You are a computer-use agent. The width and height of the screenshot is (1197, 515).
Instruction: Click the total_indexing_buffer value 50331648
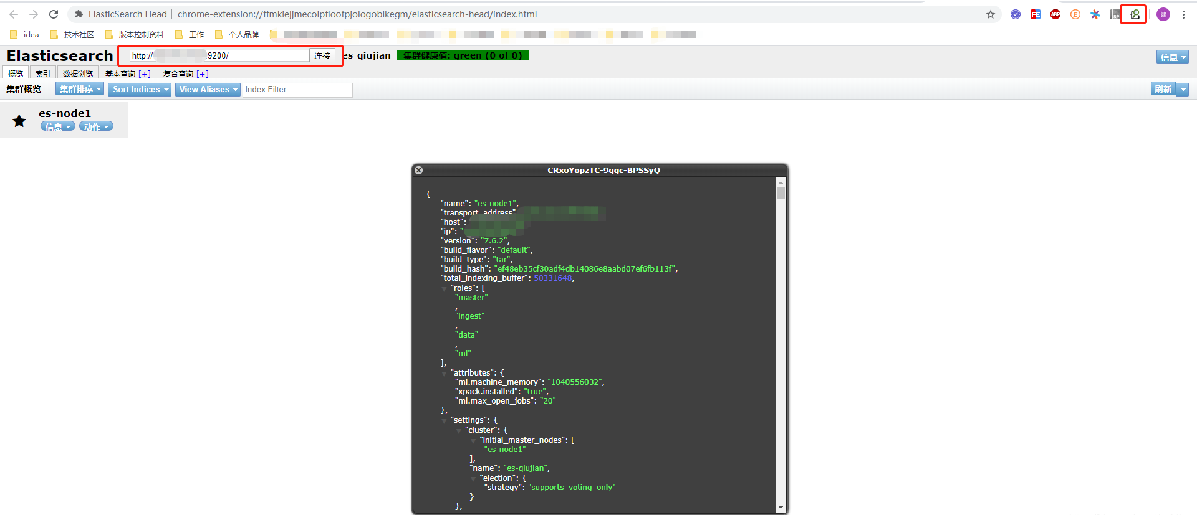(553, 278)
